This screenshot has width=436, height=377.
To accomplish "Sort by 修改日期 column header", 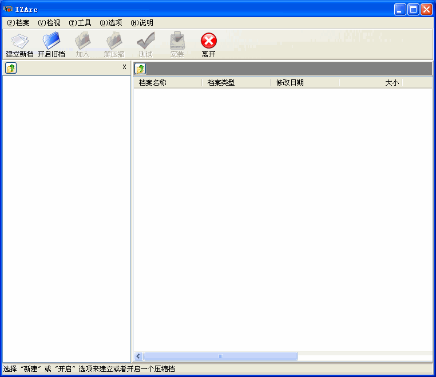I will pyautogui.click(x=304, y=82).
